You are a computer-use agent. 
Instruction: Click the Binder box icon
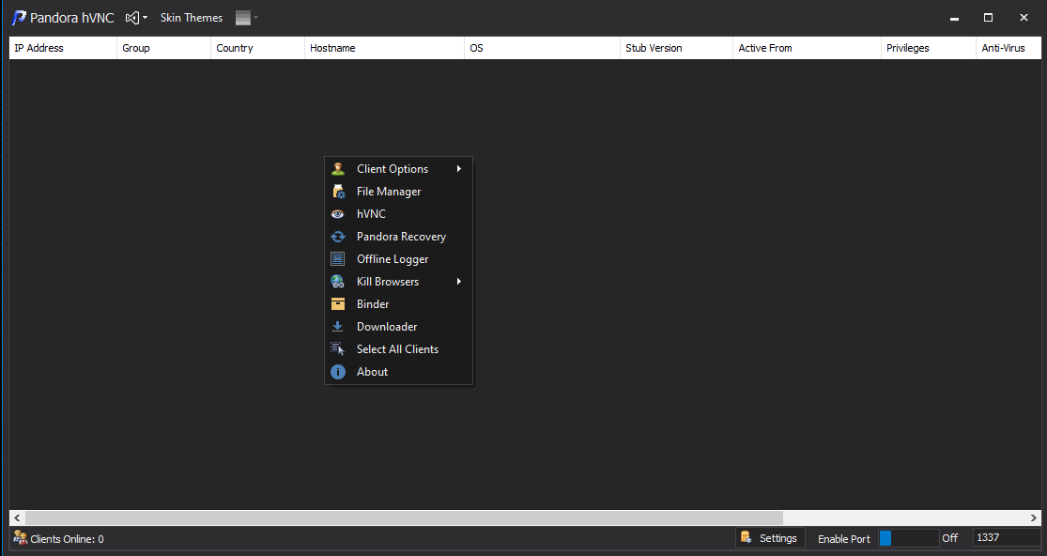338,304
